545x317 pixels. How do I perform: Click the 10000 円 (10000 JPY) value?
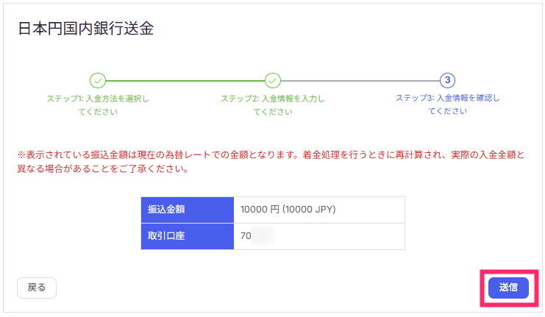point(288,209)
